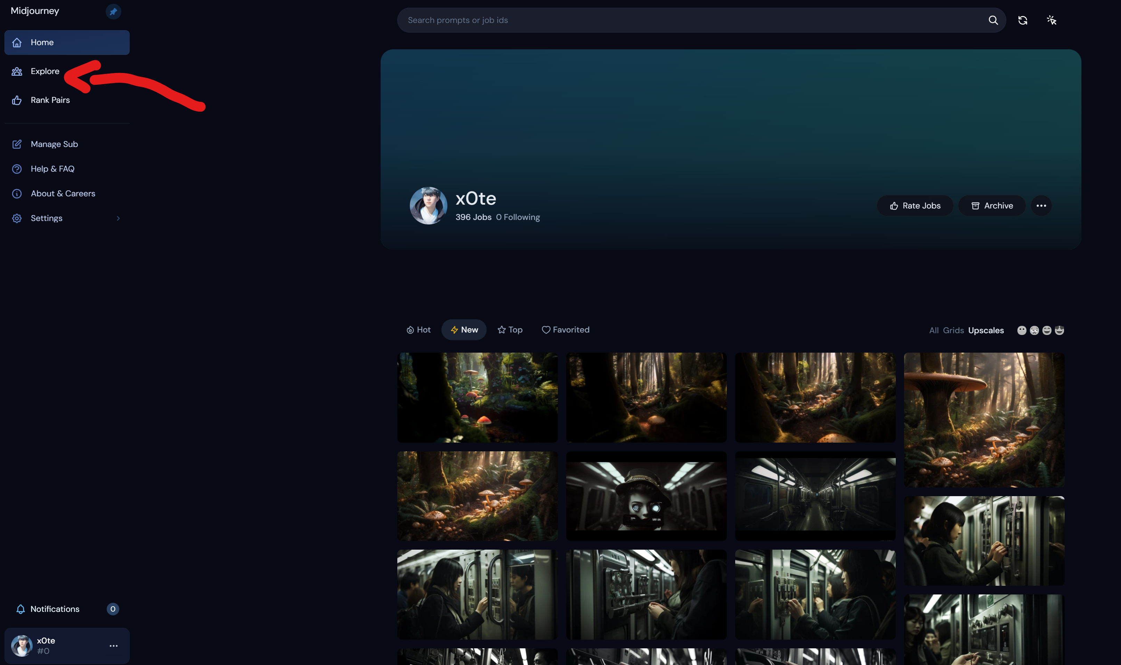This screenshot has height=665, width=1121.
Task: Click the first emoji rating filter
Action: tap(1022, 330)
